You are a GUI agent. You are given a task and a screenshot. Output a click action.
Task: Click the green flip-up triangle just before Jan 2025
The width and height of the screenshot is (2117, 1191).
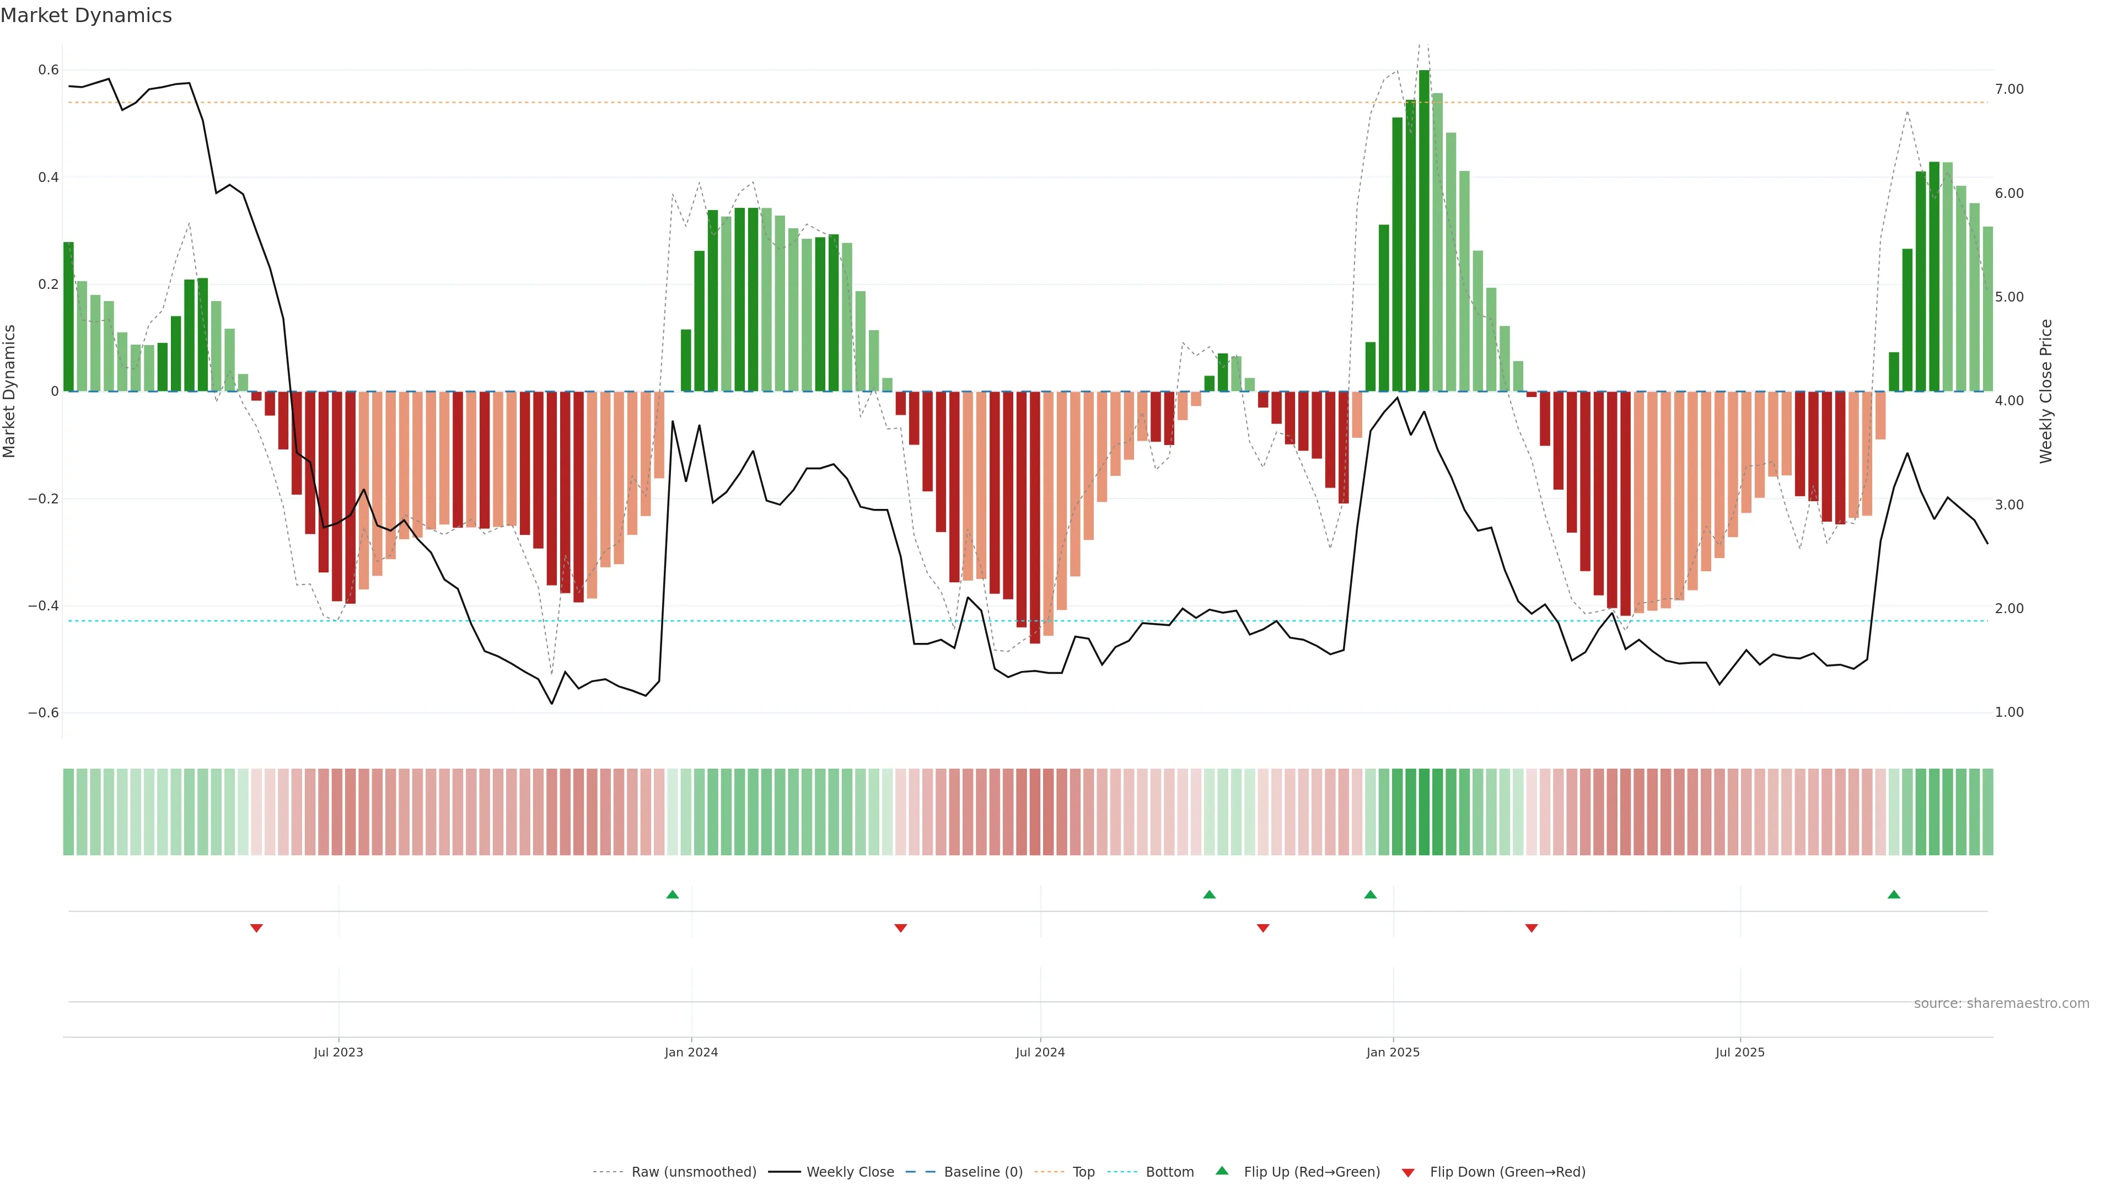tap(1370, 894)
